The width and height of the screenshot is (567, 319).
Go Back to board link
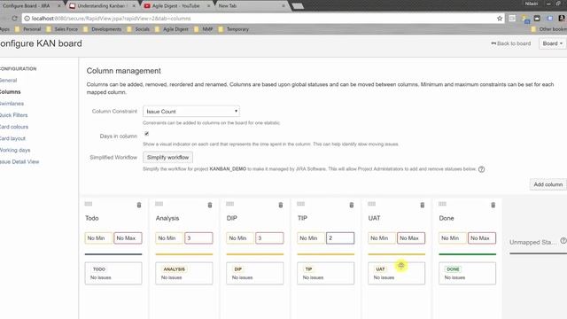(511, 43)
